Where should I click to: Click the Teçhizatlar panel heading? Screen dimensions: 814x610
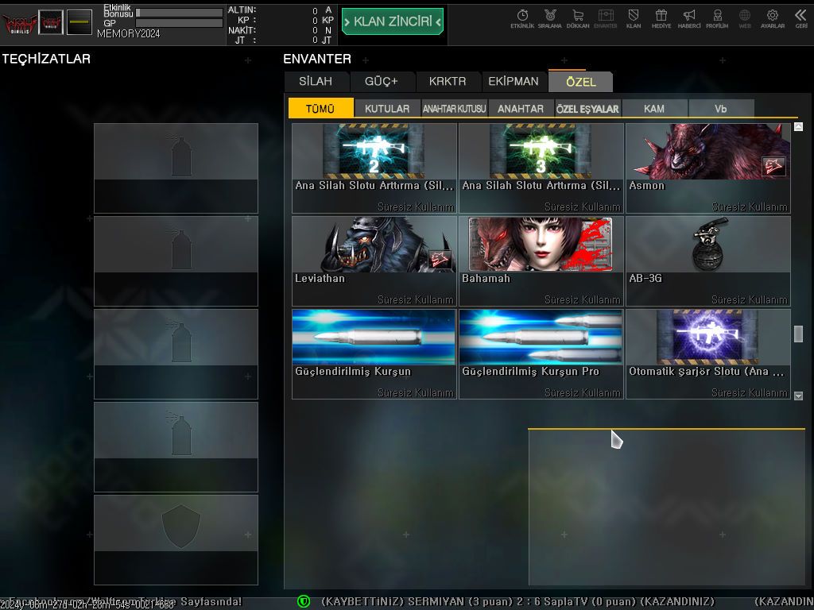click(46, 59)
